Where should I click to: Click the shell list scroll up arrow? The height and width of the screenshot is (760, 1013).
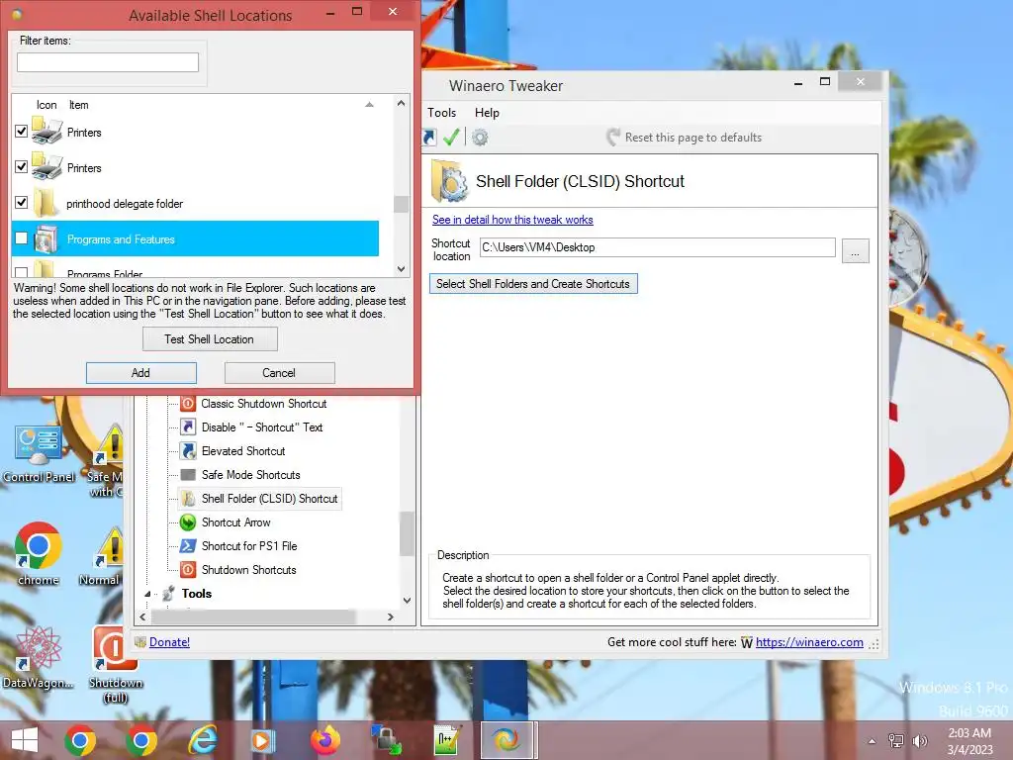[x=402, y=103]
